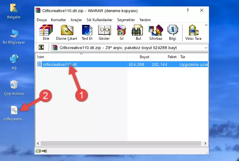This screenshot has height=161, width=239.
Task: Show archive Bilgi information
Action: pos(172,32)
